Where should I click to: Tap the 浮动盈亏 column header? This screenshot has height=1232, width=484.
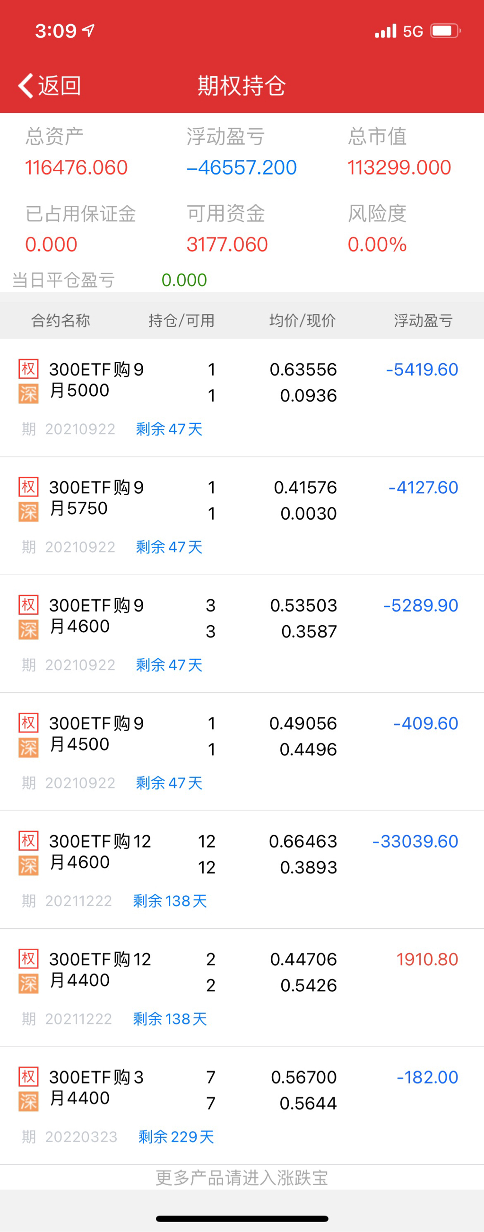point(423,321)
